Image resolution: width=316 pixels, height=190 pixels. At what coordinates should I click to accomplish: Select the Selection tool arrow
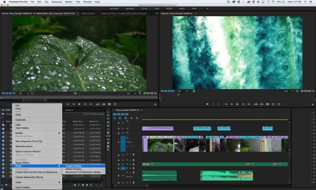(x=108, y=112)
